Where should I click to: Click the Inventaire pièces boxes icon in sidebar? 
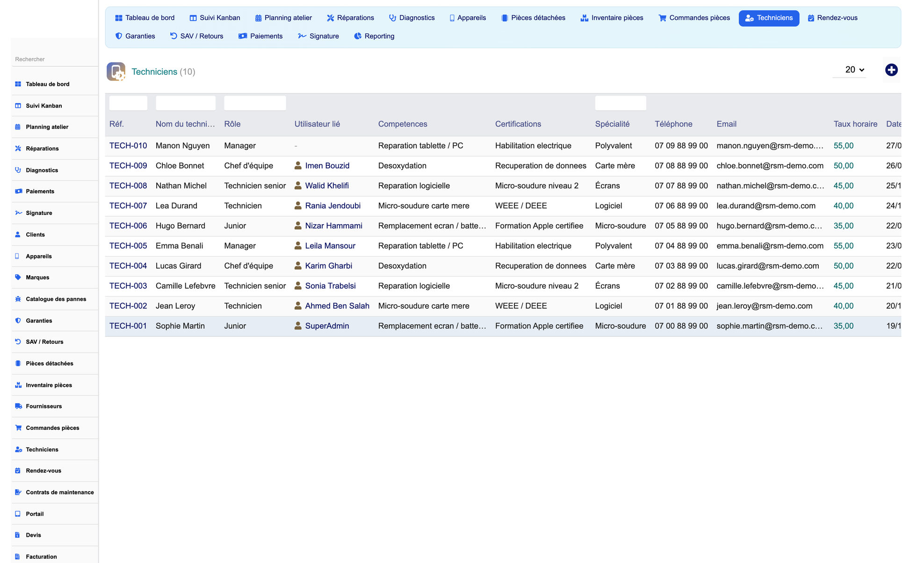18,385
